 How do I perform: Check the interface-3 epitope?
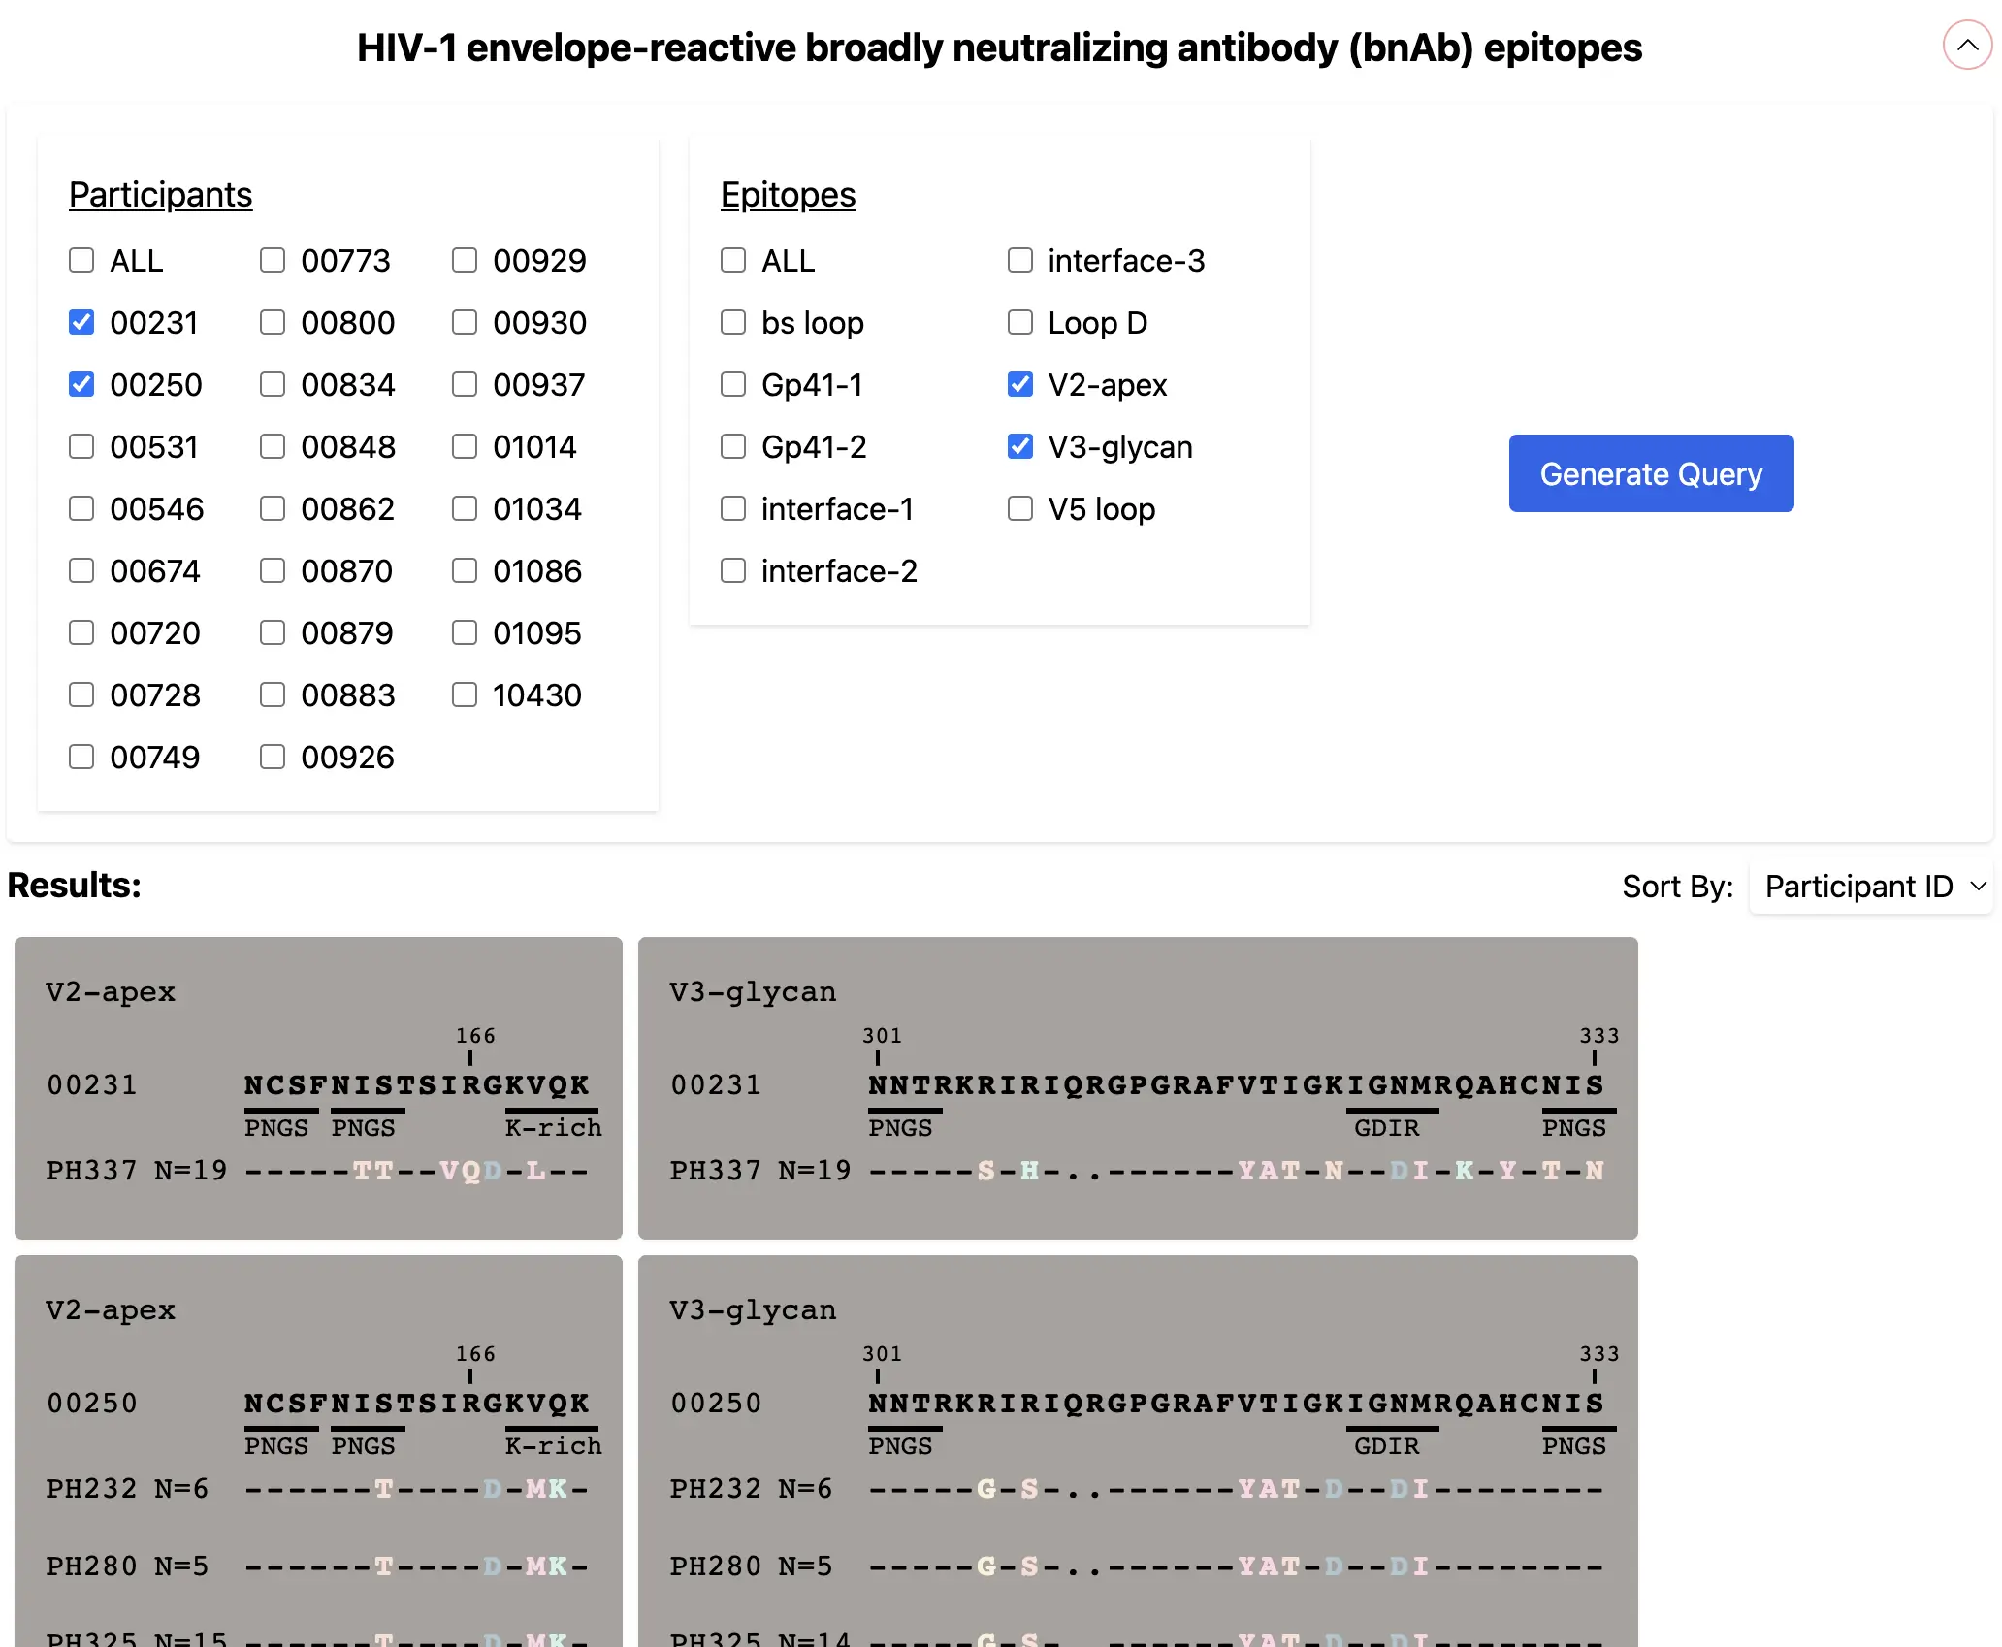[1019, 260]
